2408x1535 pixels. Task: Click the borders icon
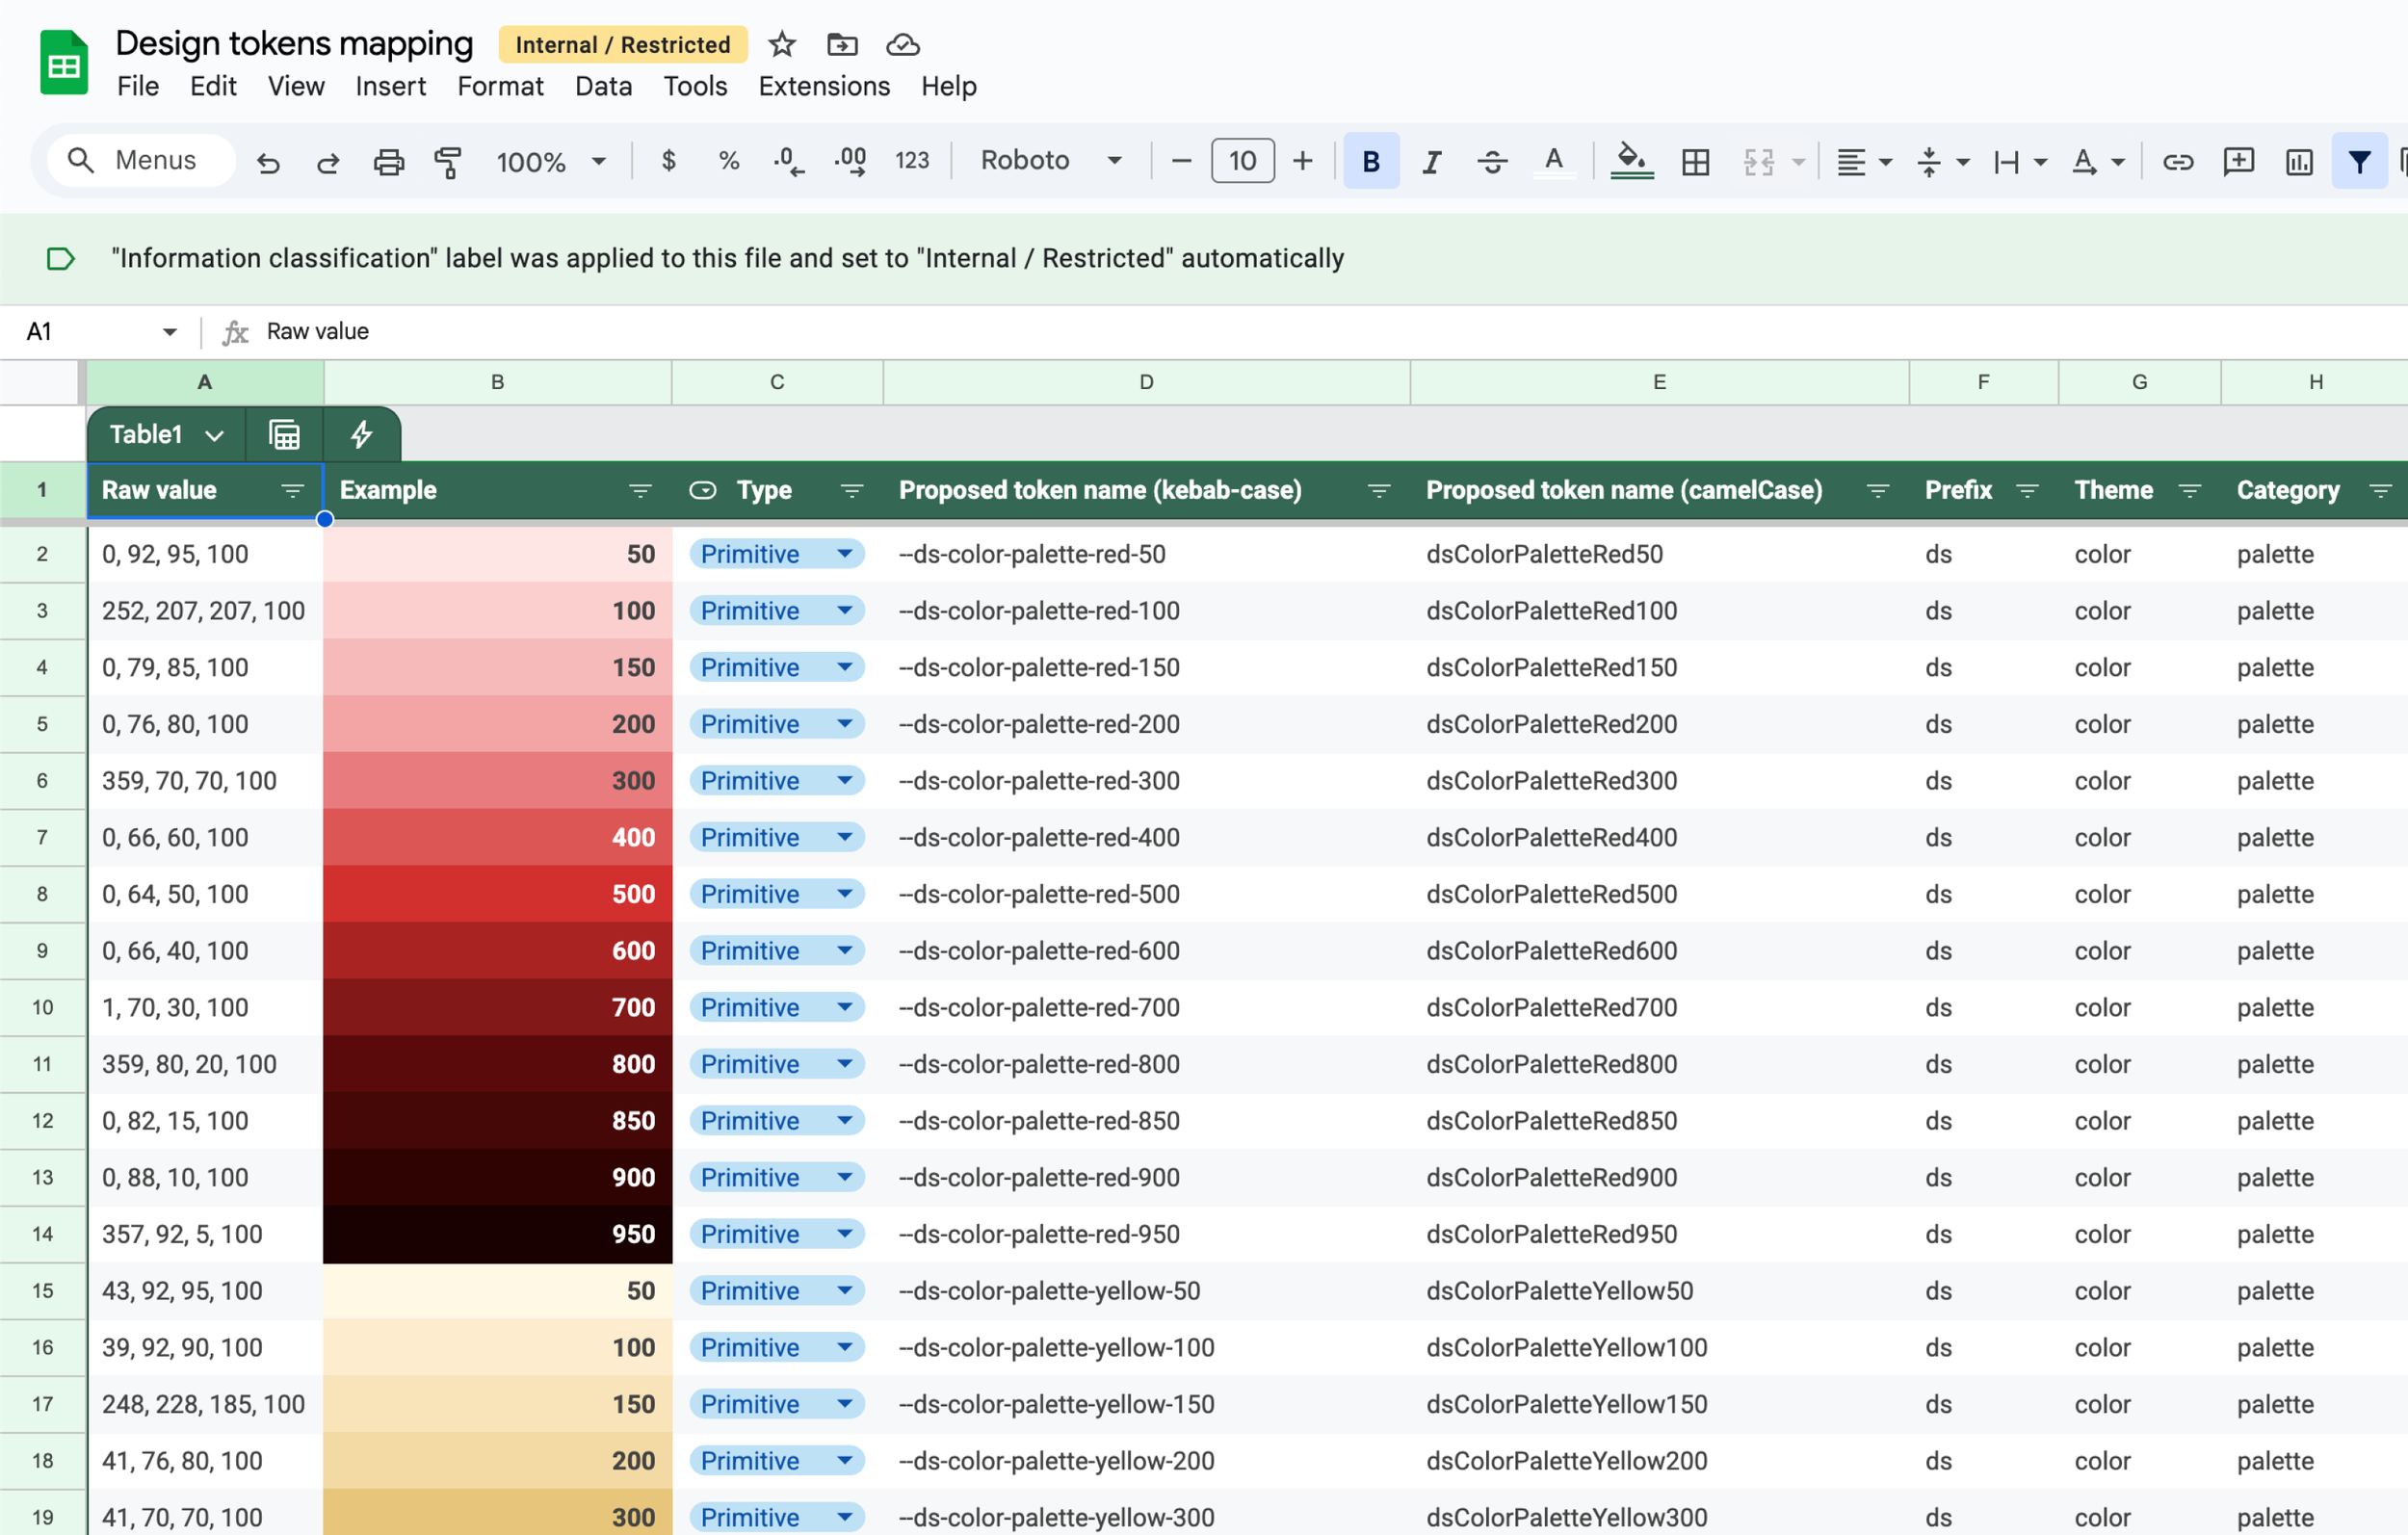tap(1695, 161)
